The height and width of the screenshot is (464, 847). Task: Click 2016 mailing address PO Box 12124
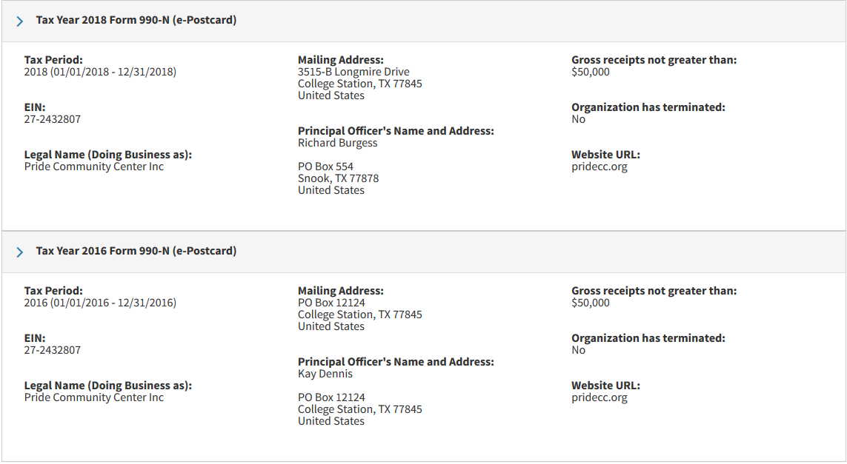coord(332,303)
